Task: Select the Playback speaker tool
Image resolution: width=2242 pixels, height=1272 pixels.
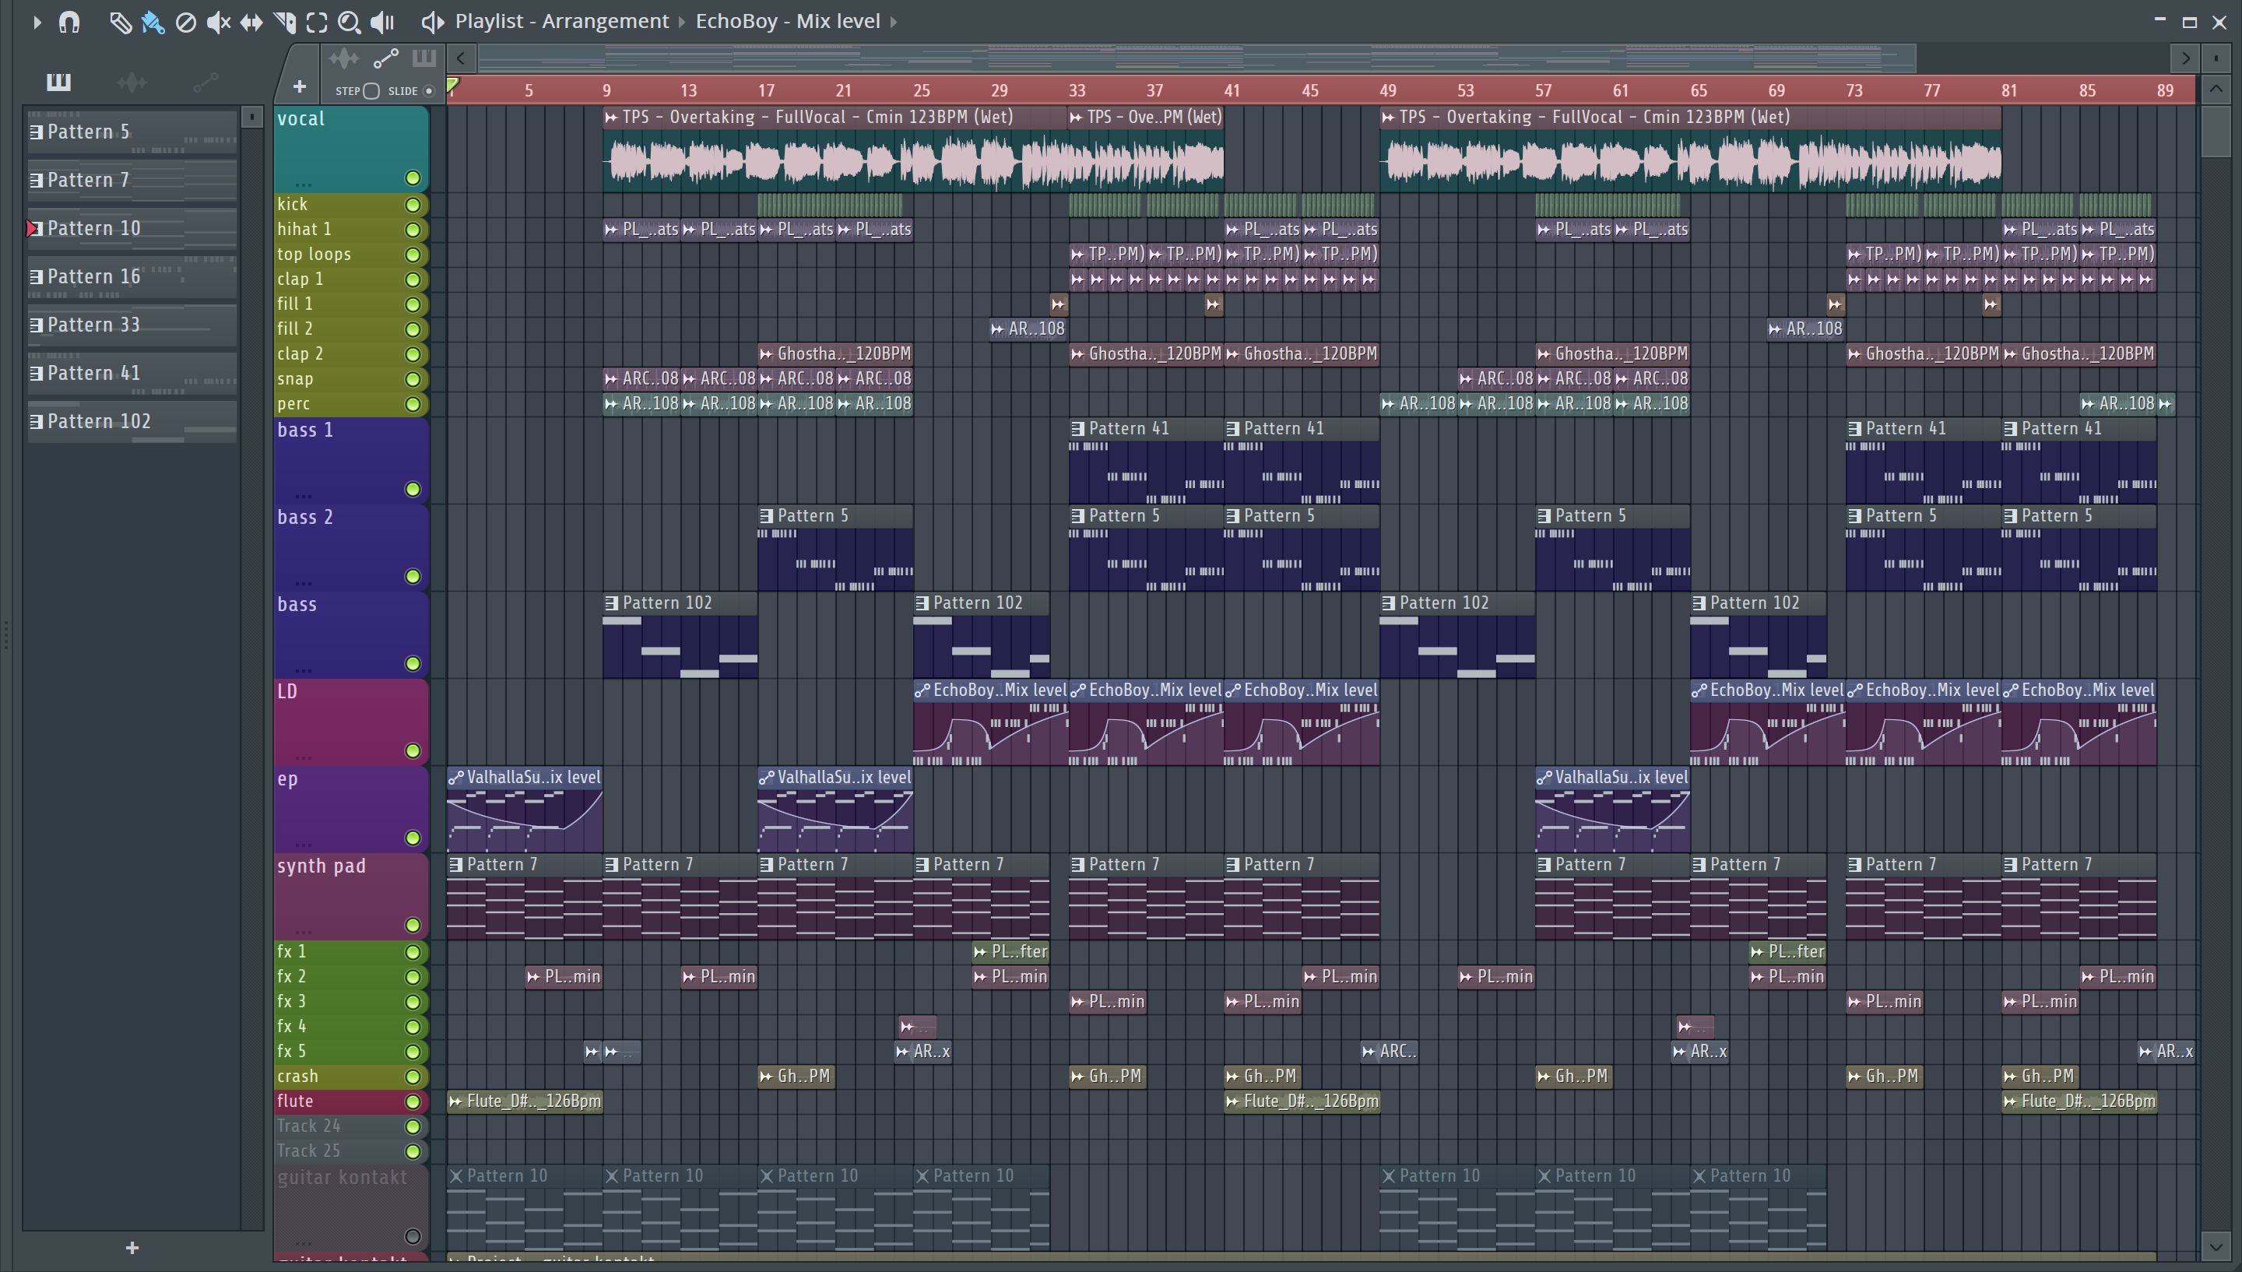Action: pyautogui.click(x=382, y=22)
